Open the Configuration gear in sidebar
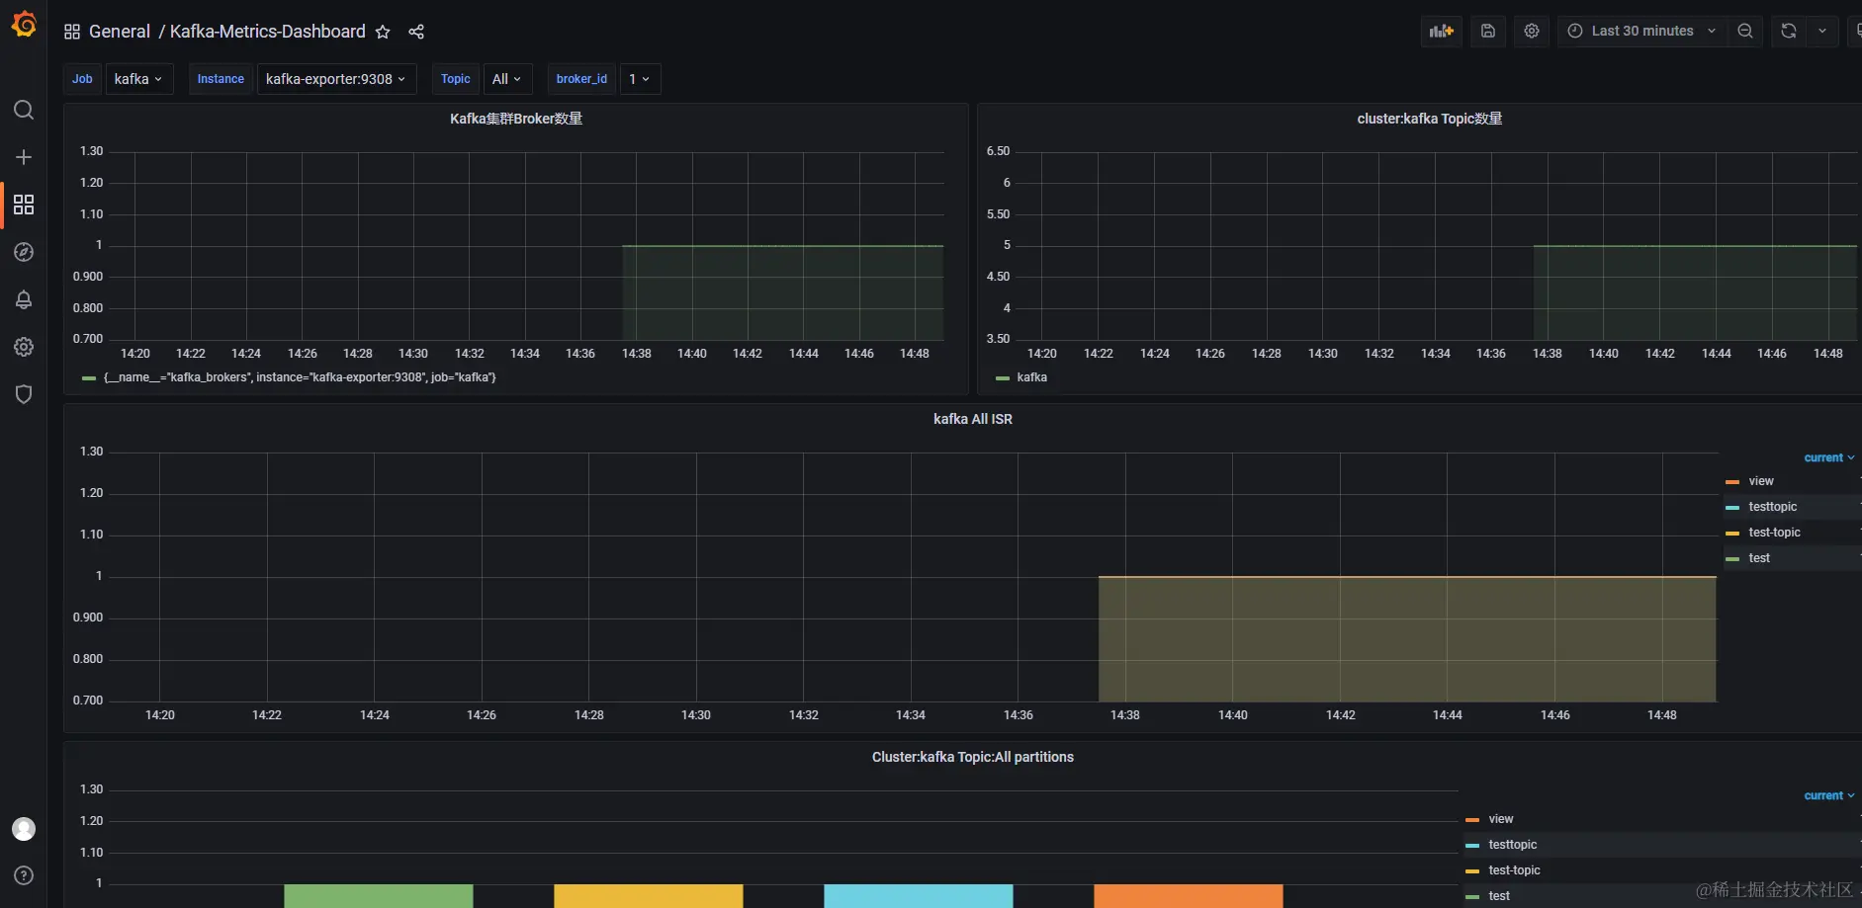Image resolution: width=1862 pixels, height=908 pixels. [24, 347]
